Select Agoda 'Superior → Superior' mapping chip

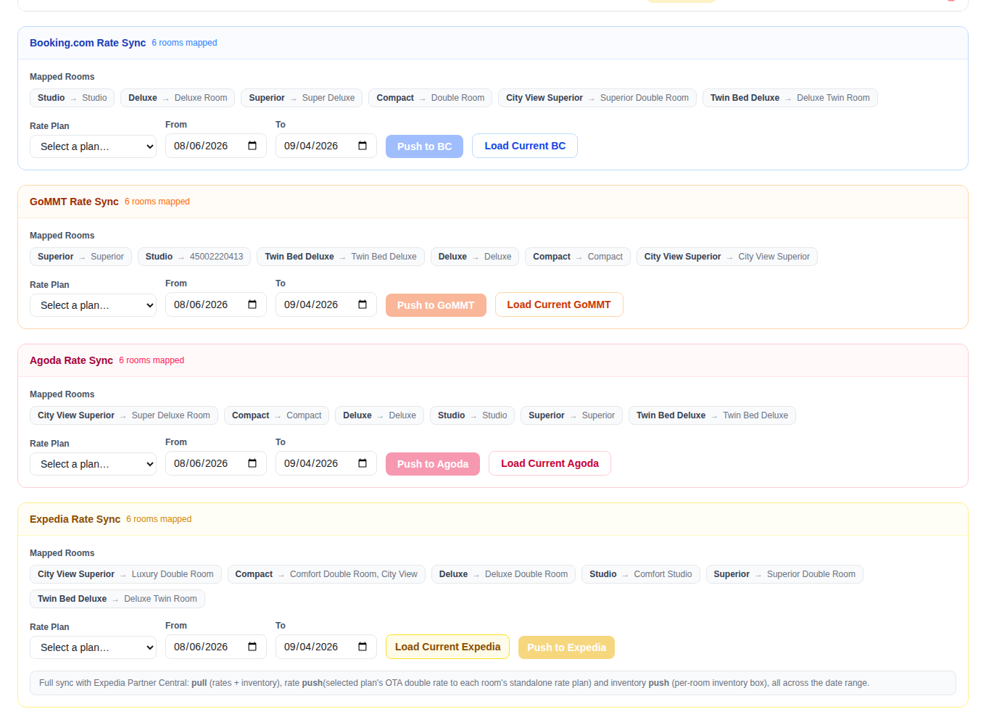pos(571,415)
